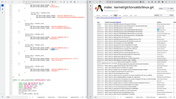Toggle Highlight All in right find bar
This screenshot has width=176, height=99.
(x=128, y=97)
